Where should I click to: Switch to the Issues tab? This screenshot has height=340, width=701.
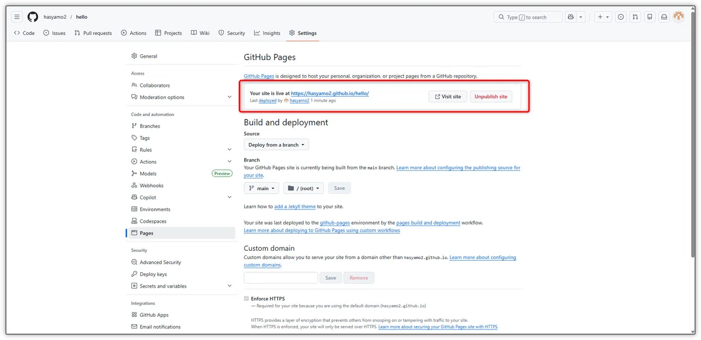coord(54,33)
